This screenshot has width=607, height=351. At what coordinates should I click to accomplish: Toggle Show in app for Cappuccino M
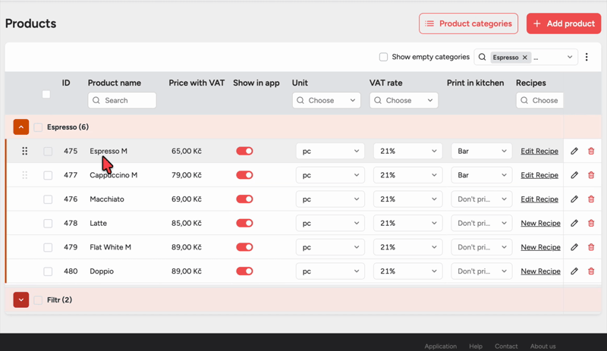(244, 175)
